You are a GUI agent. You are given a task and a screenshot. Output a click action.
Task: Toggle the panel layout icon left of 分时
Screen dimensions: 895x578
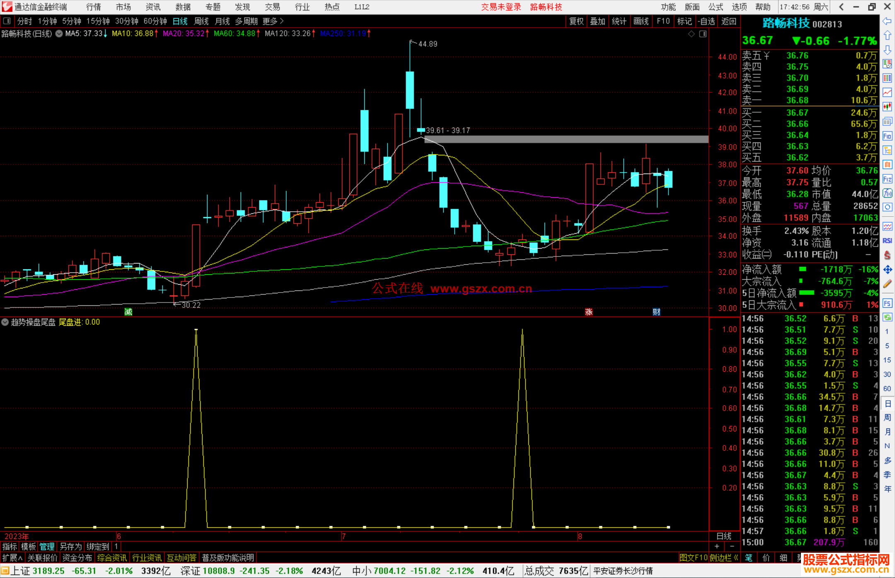(7, 21)
